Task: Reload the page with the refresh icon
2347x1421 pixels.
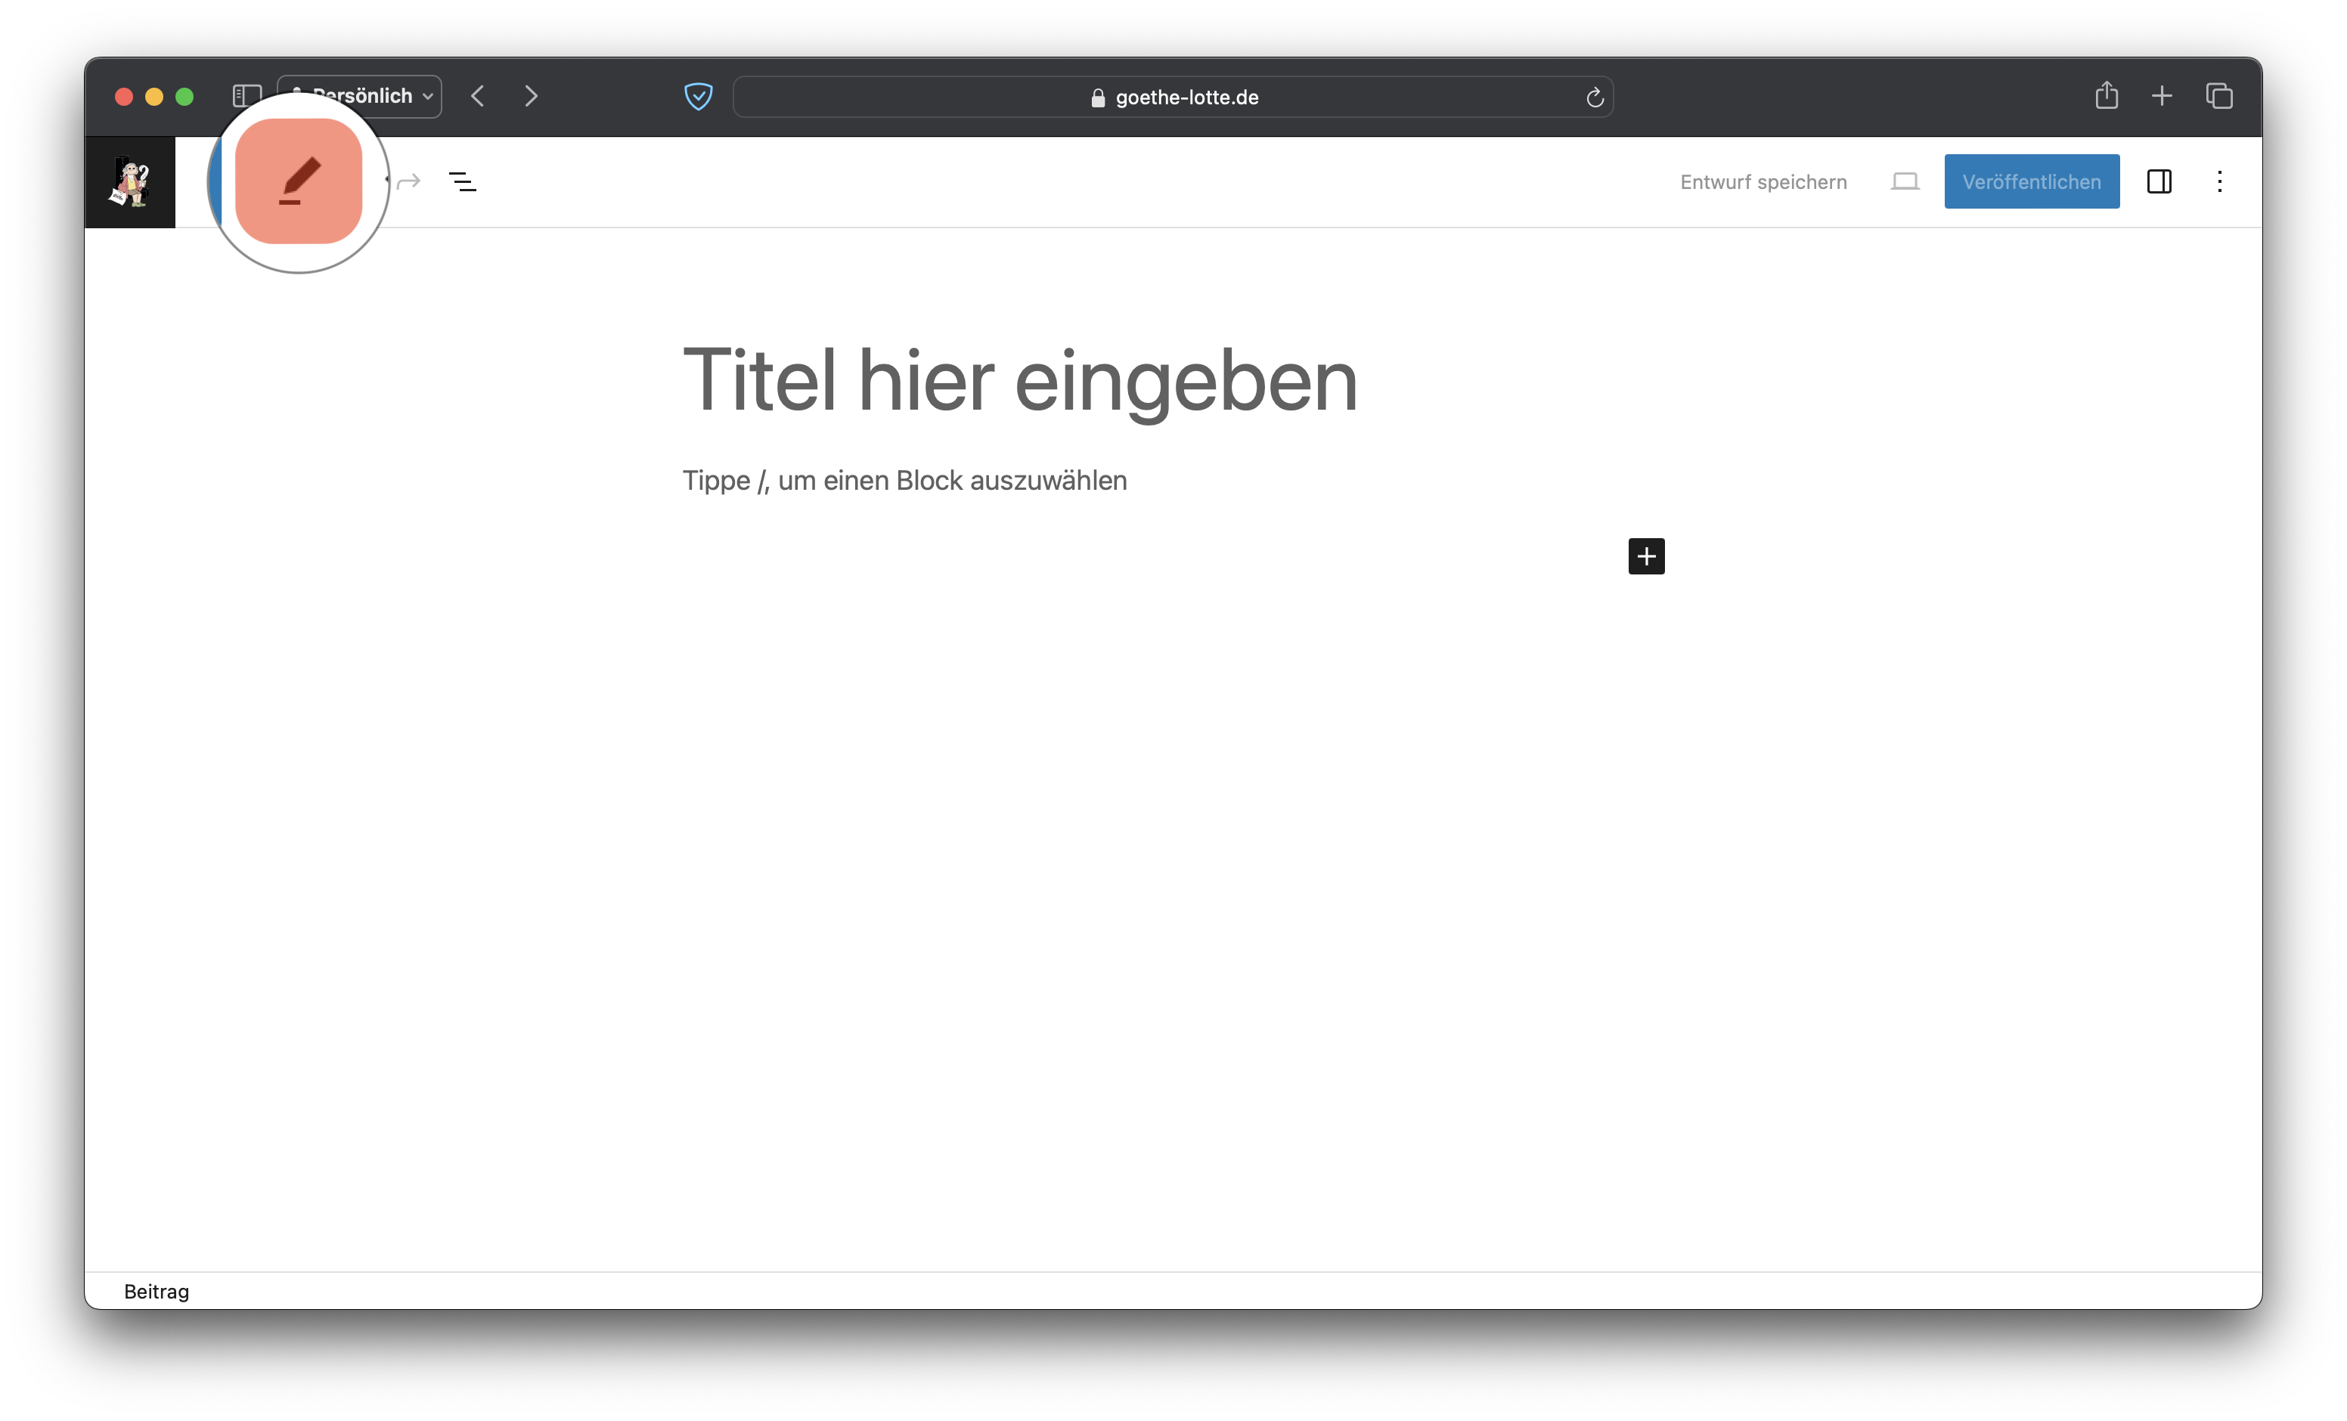Action: click(1595, 98)
